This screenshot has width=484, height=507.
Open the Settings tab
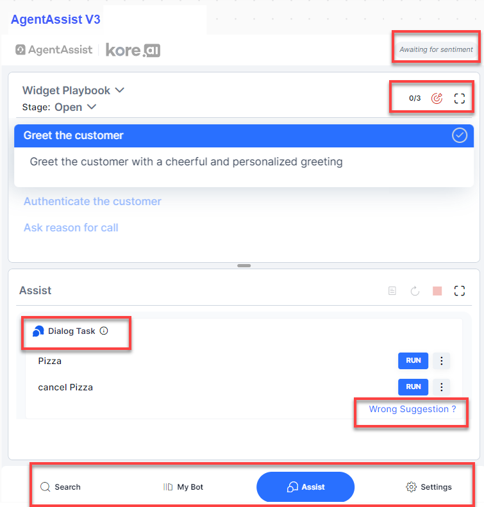pos(429,487)
